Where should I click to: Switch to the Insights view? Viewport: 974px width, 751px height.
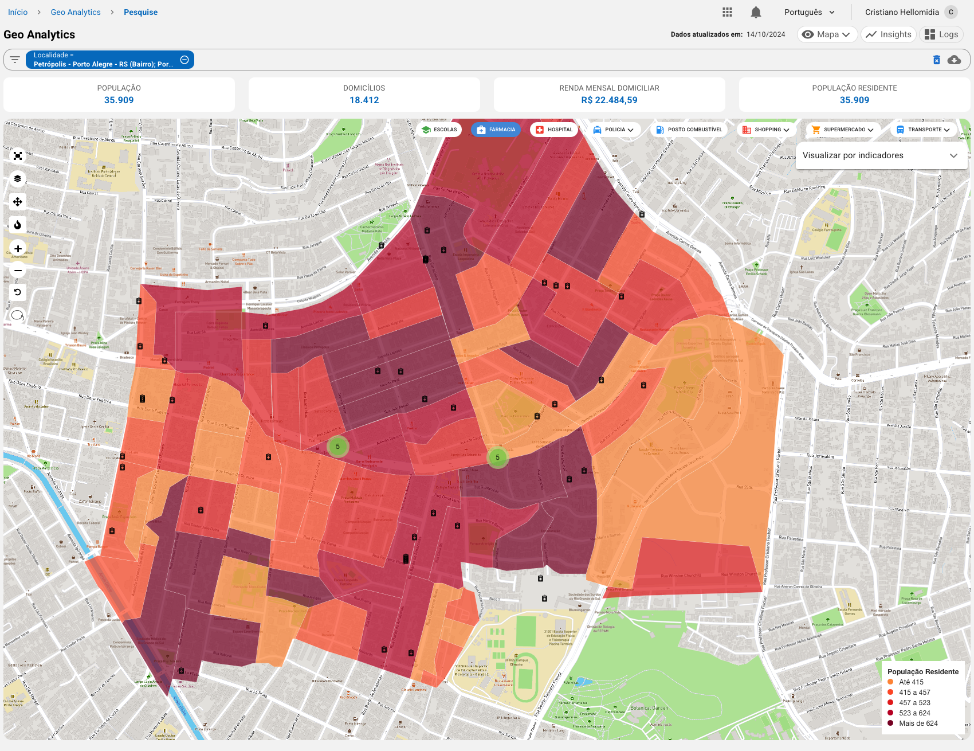coord(888,34)
